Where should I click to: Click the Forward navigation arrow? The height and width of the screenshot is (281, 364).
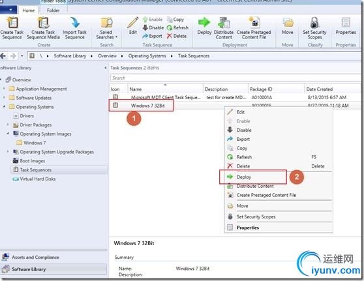pyautogui.click(x=13, y=56)
